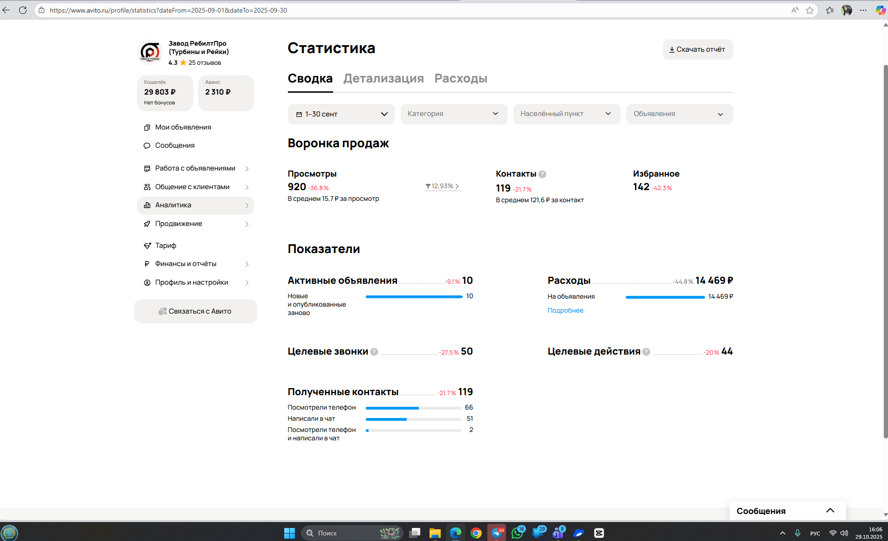Open the browser read aloud icon
The width and height of the screenshot is (888, 541).
(795, 10)
